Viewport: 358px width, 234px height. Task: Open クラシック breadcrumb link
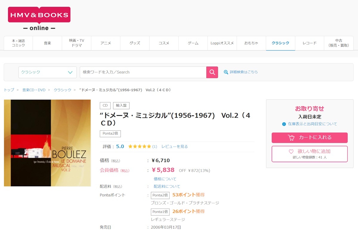pos(63,90)
